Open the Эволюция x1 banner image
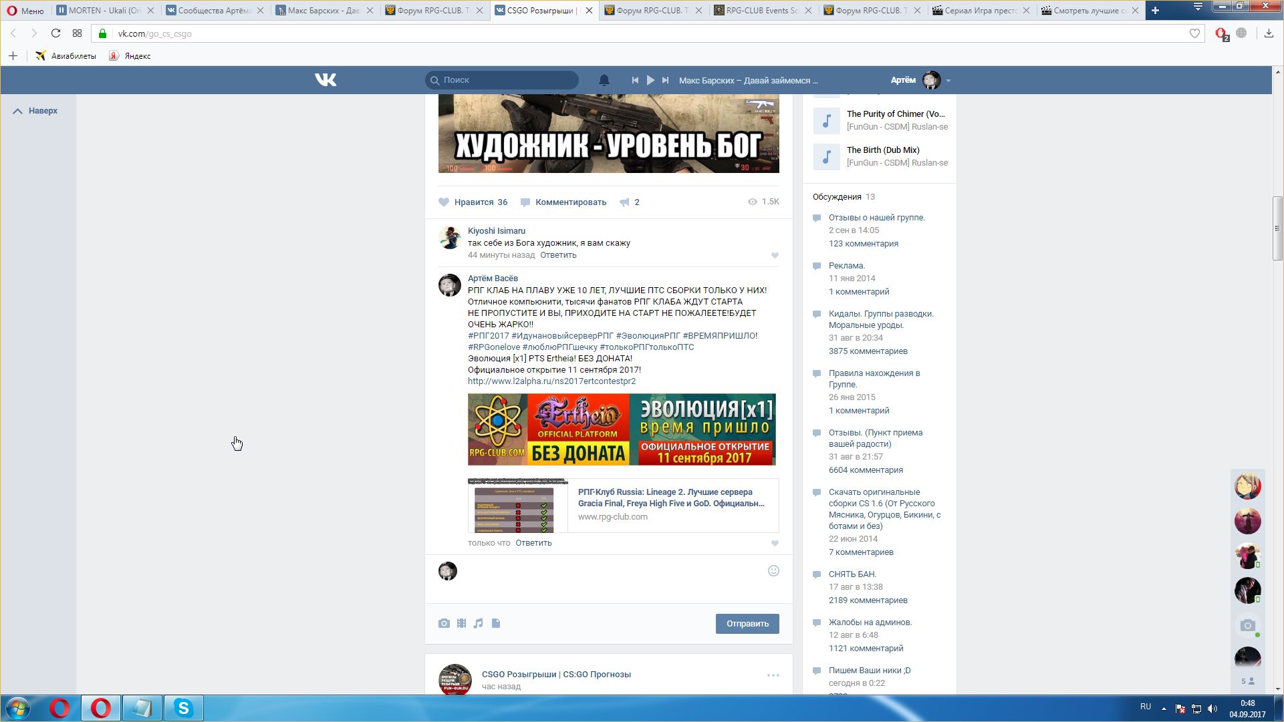 coord(622,429)
